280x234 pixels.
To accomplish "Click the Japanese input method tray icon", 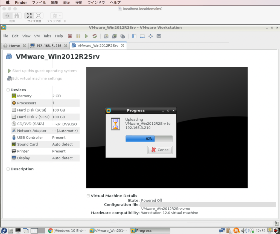I will coord(236,231).
